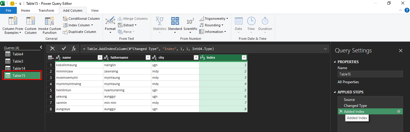The image size is (410, 132).
Task: Open Standard operations menu
Action: [175, 25]
